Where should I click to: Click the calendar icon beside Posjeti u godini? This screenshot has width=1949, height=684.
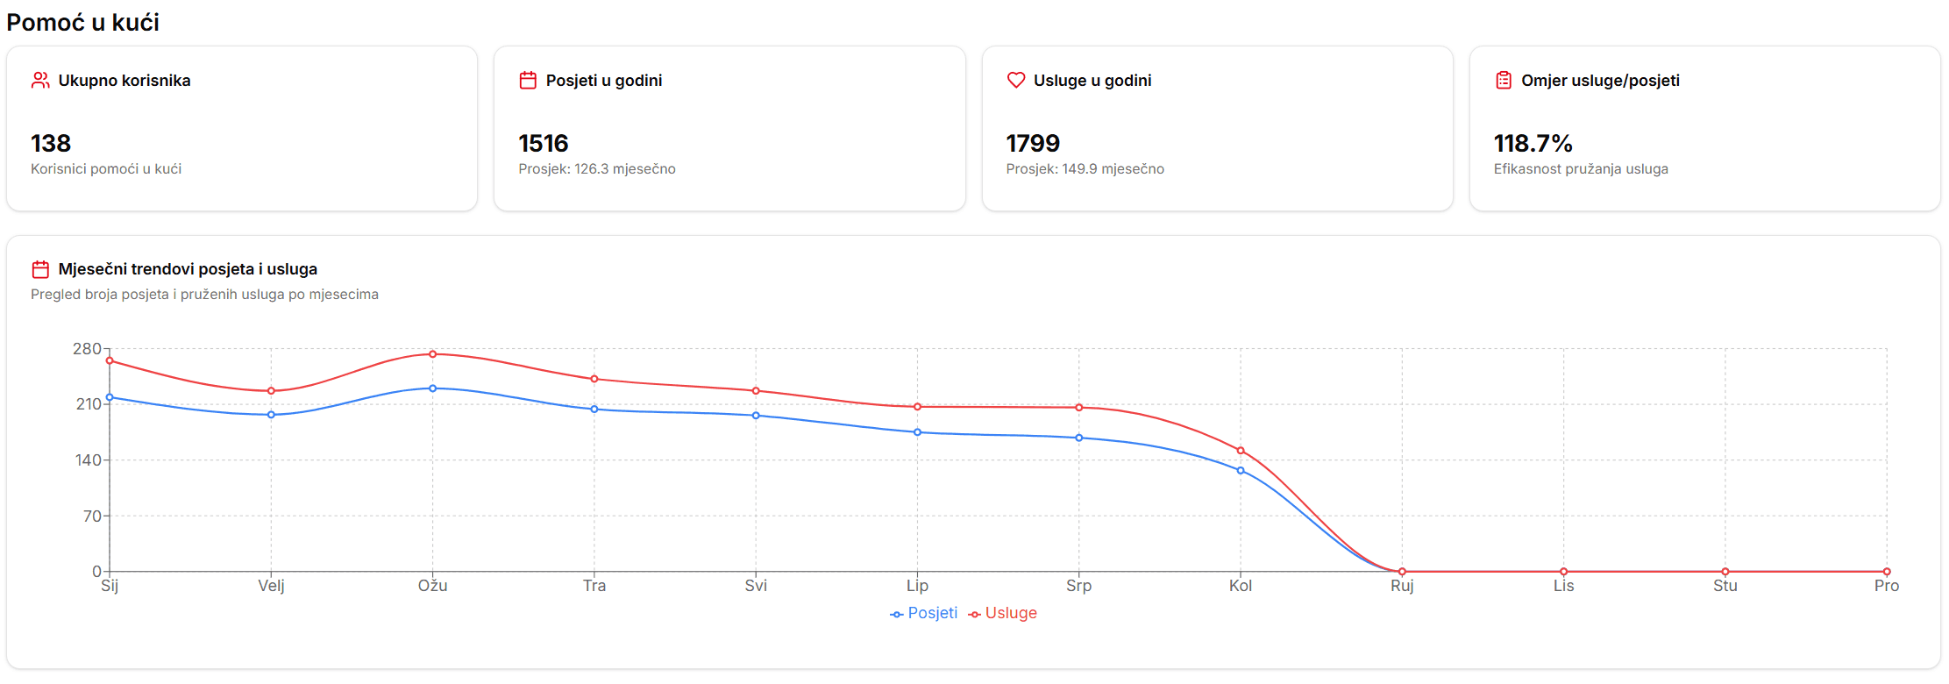[528, 81]
